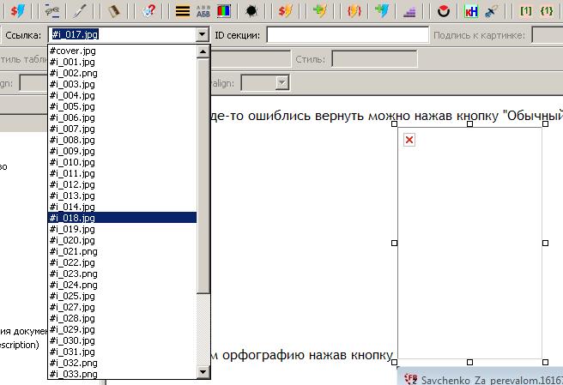Click the ID секции input field
This screenshot has height=385, width=563.
pos(347,35)
